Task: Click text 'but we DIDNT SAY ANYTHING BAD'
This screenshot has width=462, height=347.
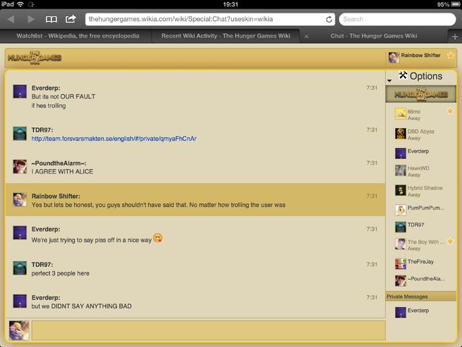Action: [82, 307]
